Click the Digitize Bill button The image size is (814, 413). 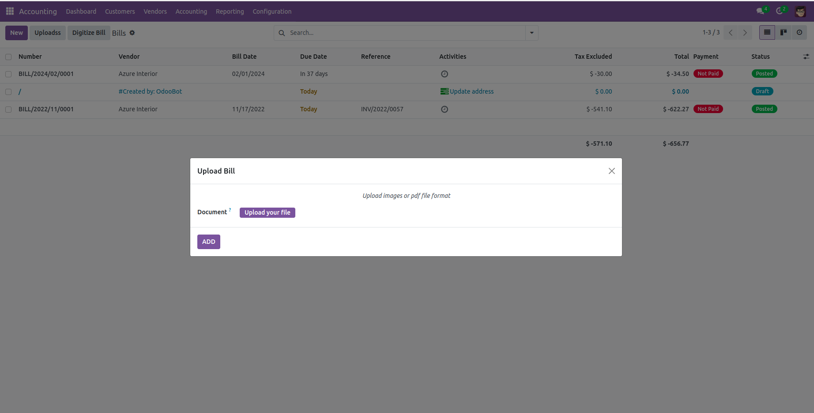[x=89, y=33]
